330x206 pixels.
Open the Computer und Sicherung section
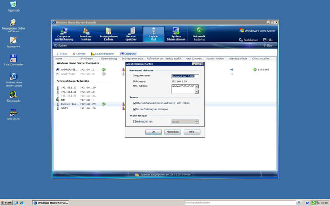pyautogui.click(x=64, y=34)
